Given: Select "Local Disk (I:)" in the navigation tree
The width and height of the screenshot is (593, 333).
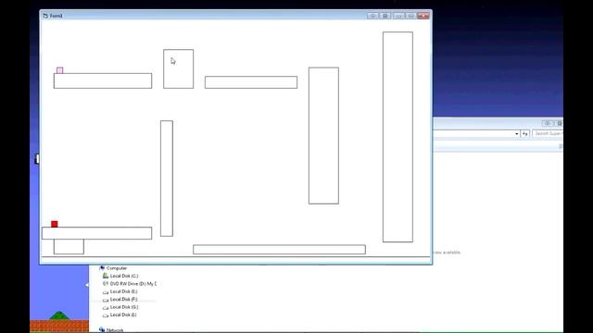Looking at the screenshot, I should click(123, 314).
